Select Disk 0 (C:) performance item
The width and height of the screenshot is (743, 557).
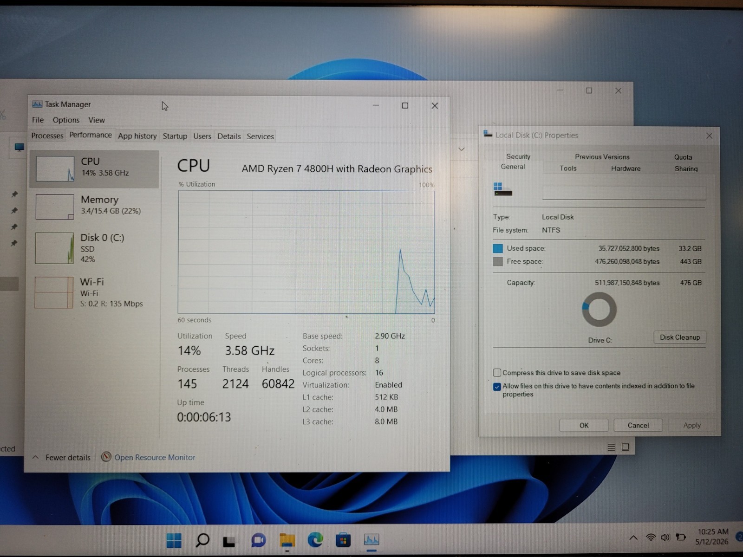click(94, 248)
